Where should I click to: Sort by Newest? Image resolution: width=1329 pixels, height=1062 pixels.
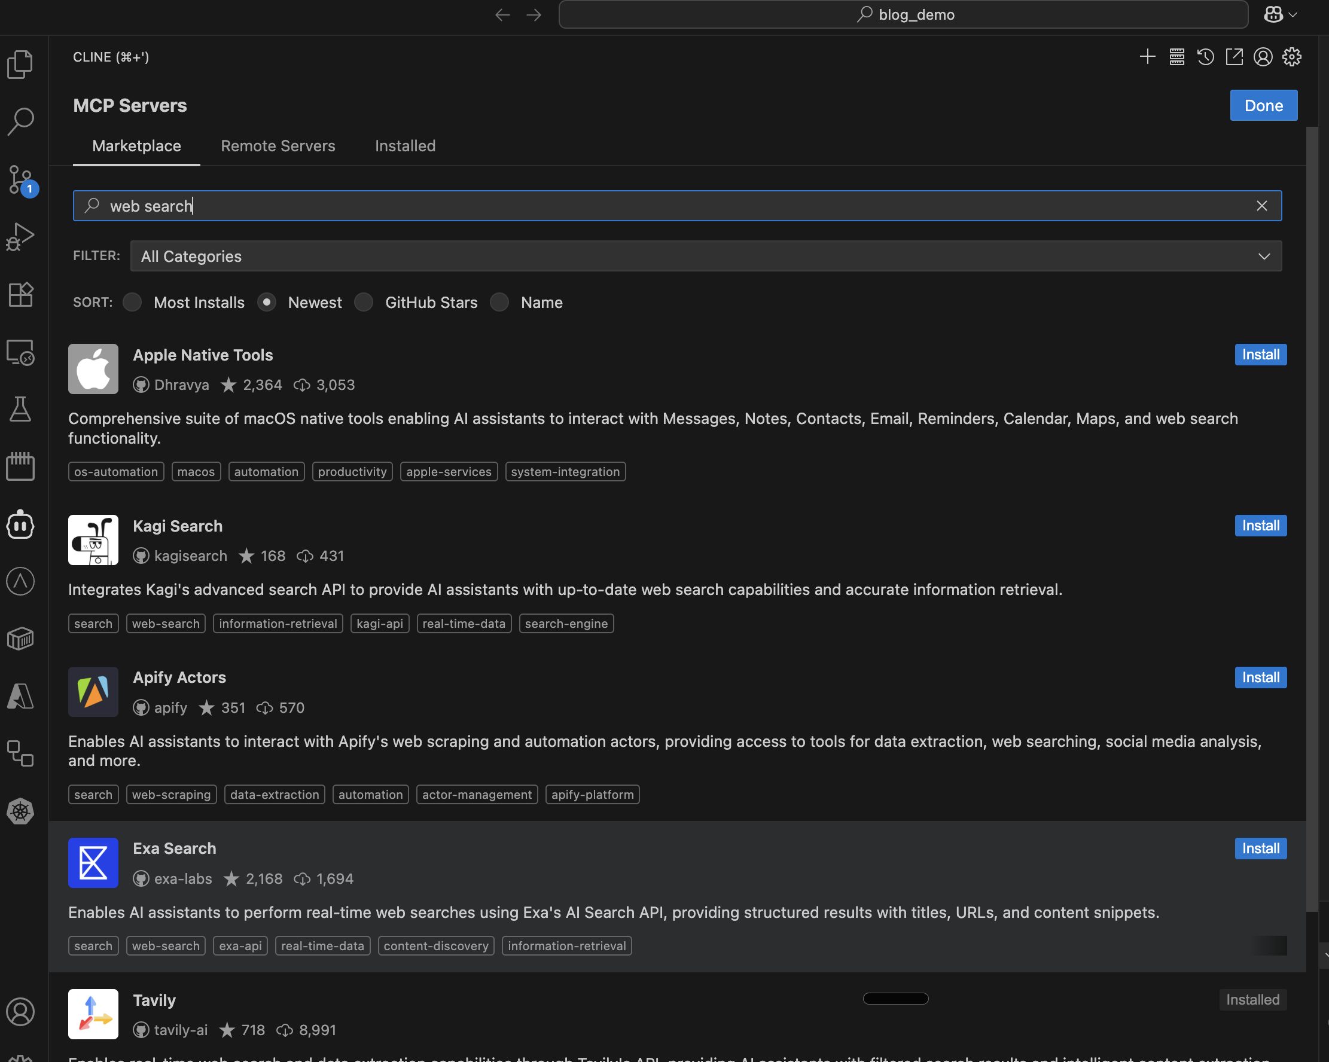coord(266,302)
